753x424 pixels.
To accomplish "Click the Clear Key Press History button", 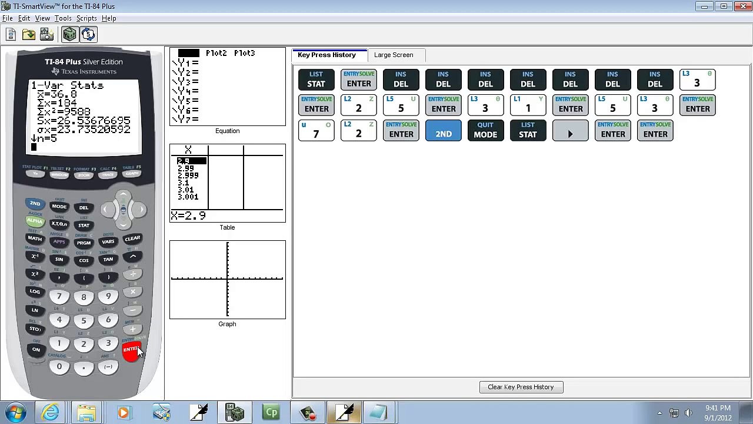I will click(521, 387).
